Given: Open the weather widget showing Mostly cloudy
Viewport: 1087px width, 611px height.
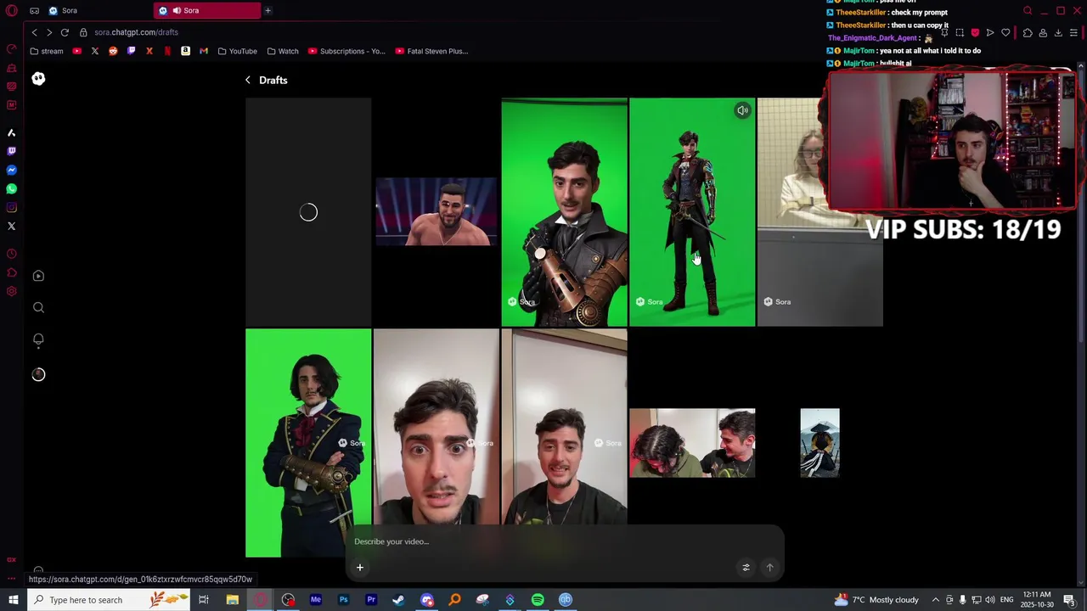Looking at the screenshot, I should (x=876, y=600).
